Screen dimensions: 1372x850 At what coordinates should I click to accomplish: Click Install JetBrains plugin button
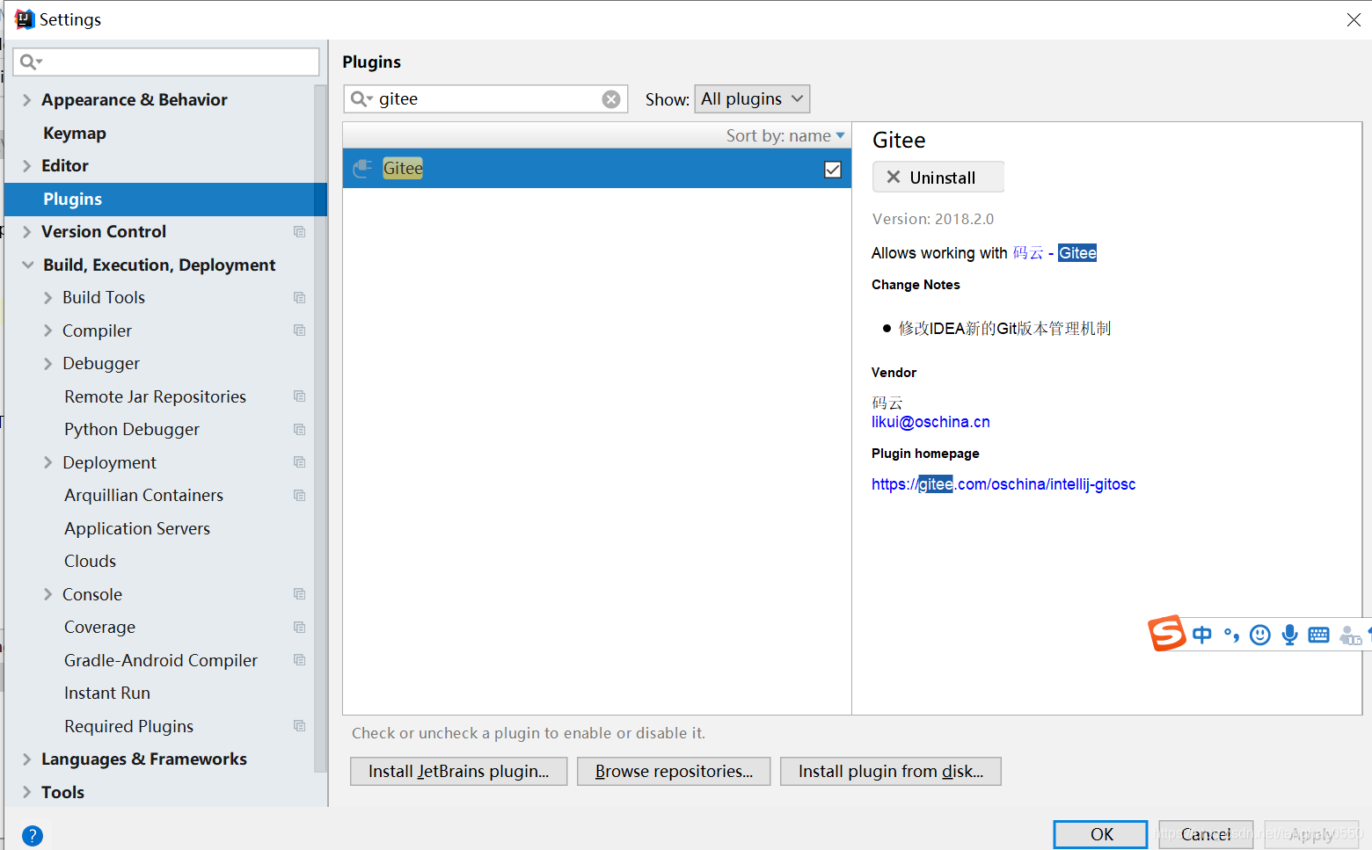click(458, 771)
